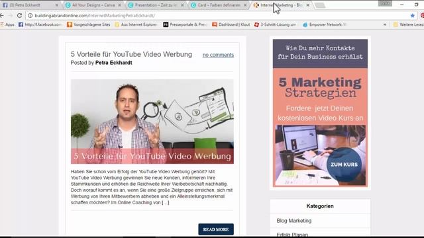Select the Internet Marketing blog tab
Image resolution: width=424 pixels, height=238 pixels.
(x=281, y=5)
